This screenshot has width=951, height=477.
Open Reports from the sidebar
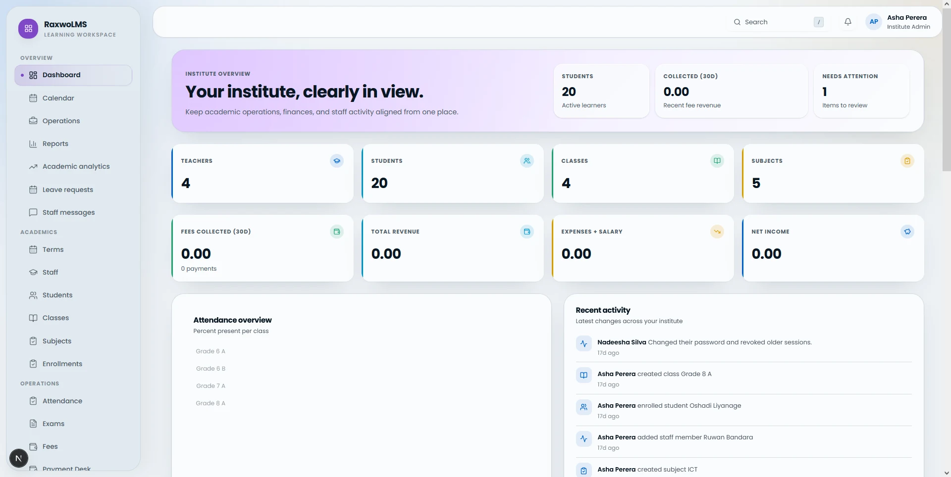pyautogui.click(x=73, y=143)
